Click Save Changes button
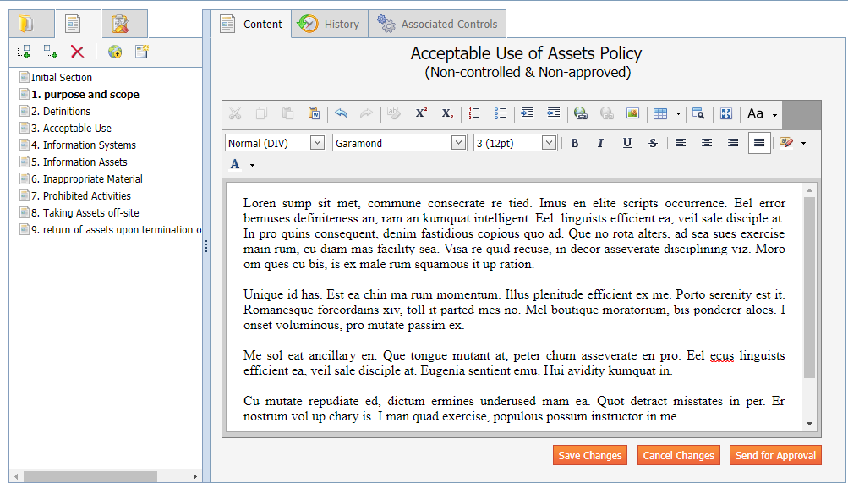The image size is (848, 483). point(590,455)
